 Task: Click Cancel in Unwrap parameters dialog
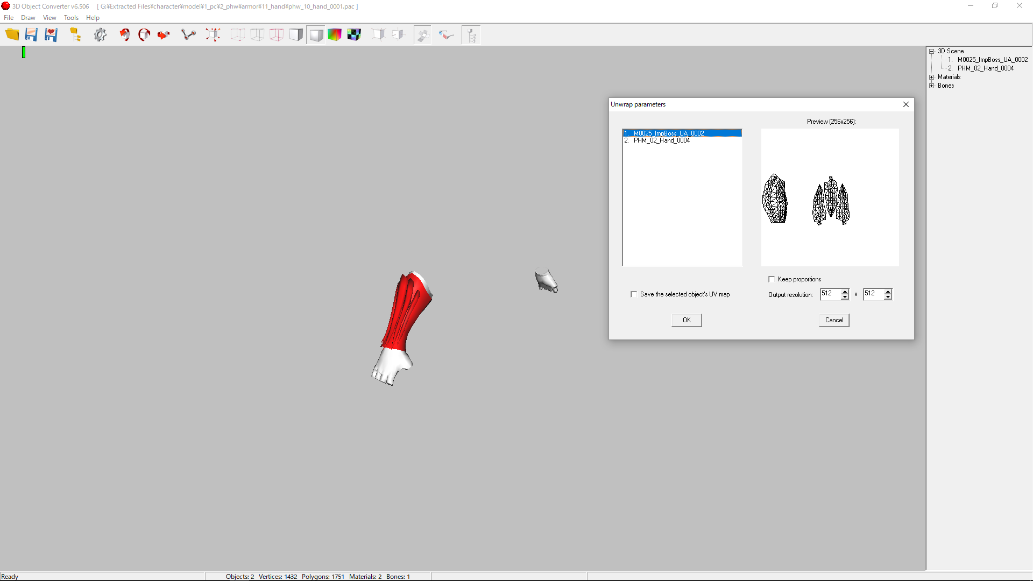point(834,320)
